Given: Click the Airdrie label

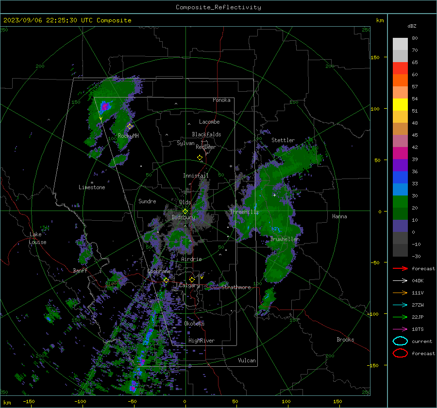Looking at the screenshot, I should [191, 259].
